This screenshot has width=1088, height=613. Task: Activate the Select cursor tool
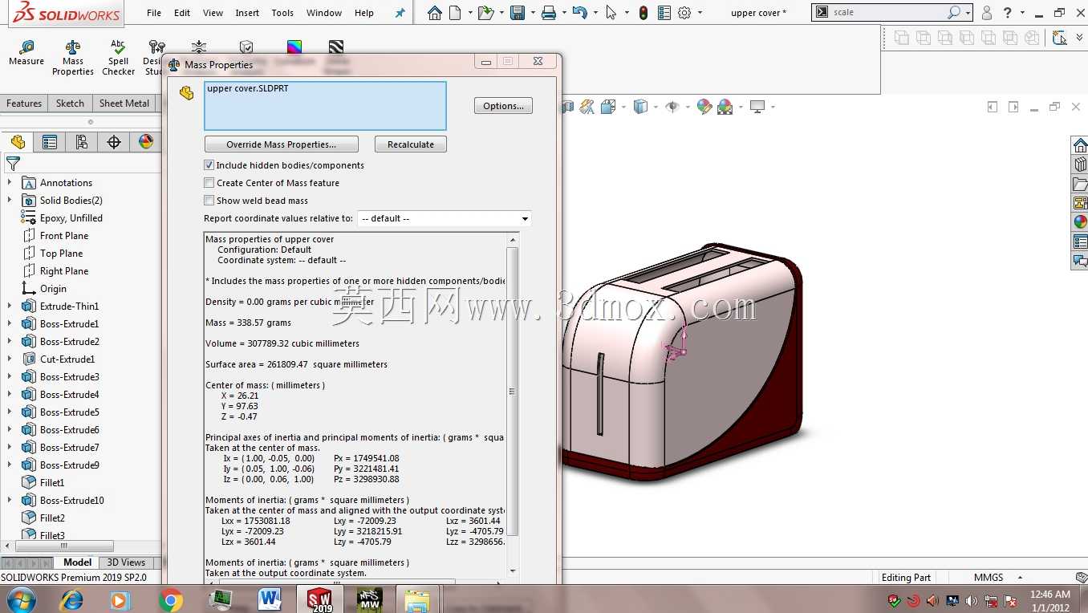point(611,13)
